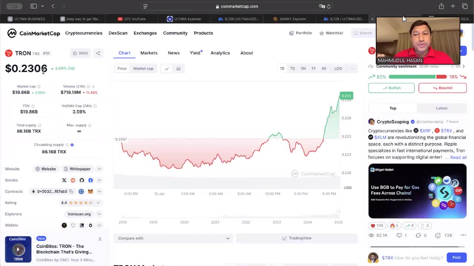Click the share icon next to TRON
This screenshot has width=474, height=266.
[x=98, y=53]
